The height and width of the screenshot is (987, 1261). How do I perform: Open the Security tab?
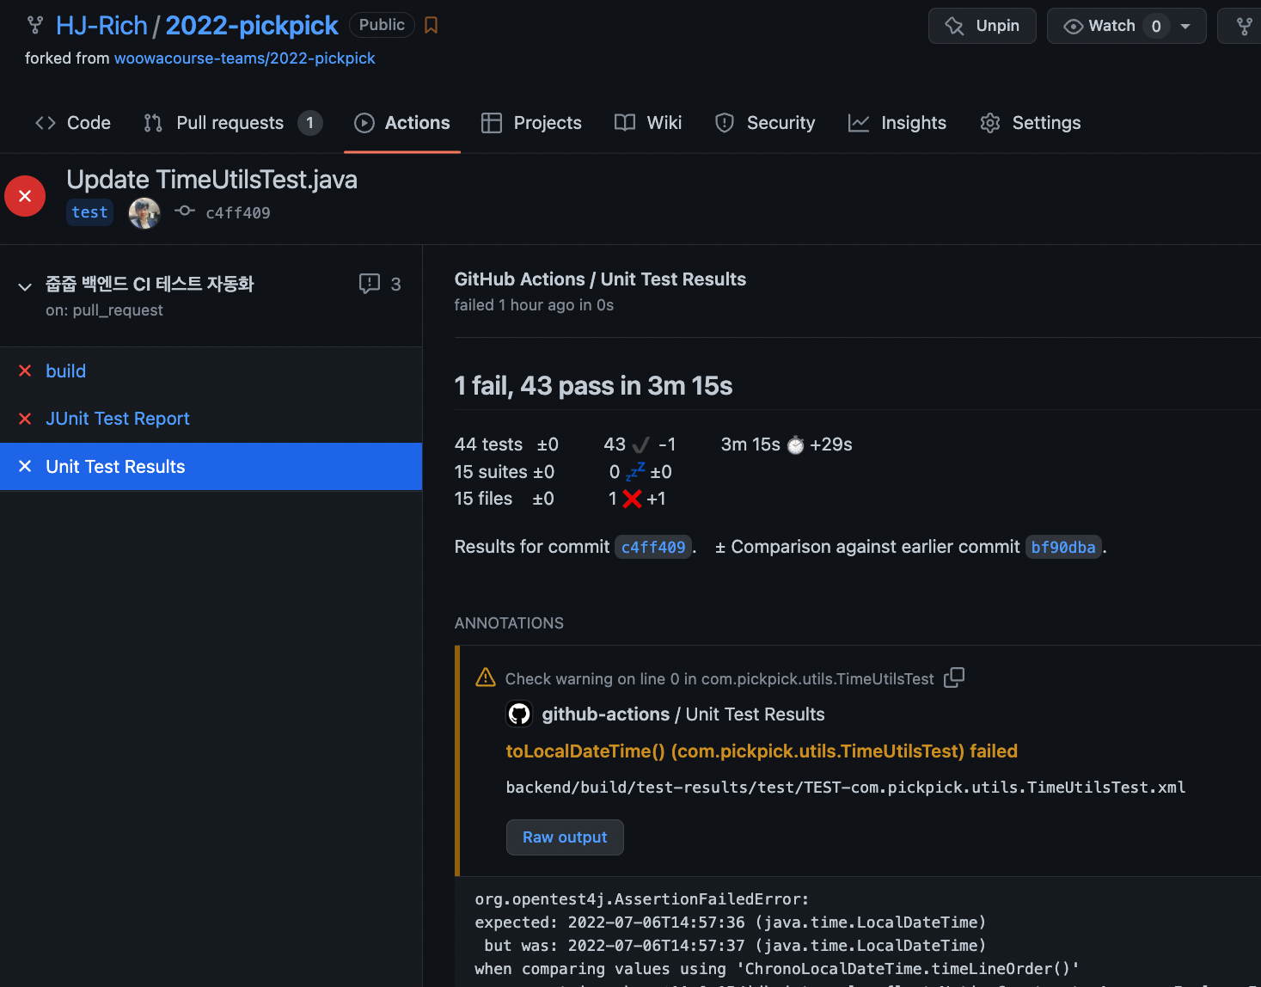point(765,123)
